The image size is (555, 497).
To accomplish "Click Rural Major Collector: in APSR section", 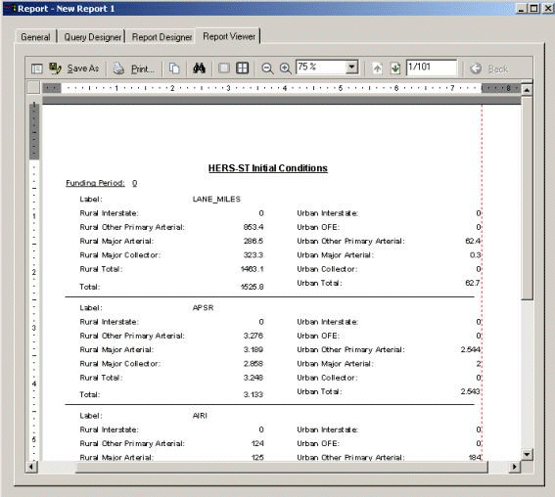I will (120, 364).
